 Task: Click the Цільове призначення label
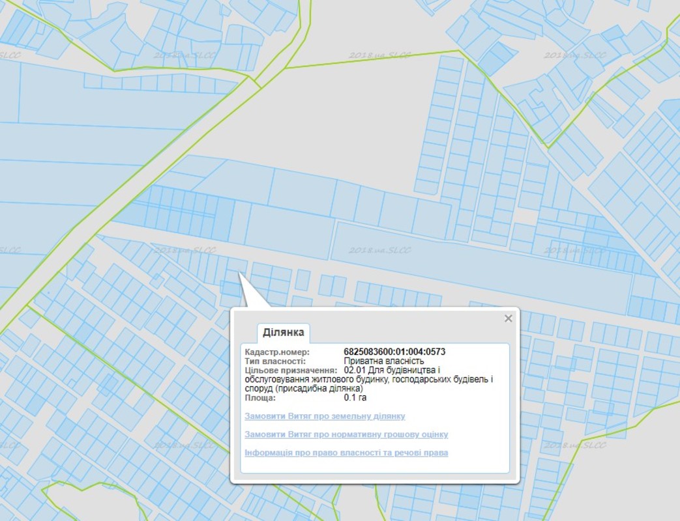(291, 370)
